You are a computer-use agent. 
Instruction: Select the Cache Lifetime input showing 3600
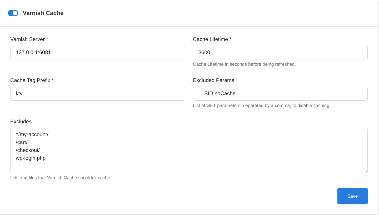280,52
